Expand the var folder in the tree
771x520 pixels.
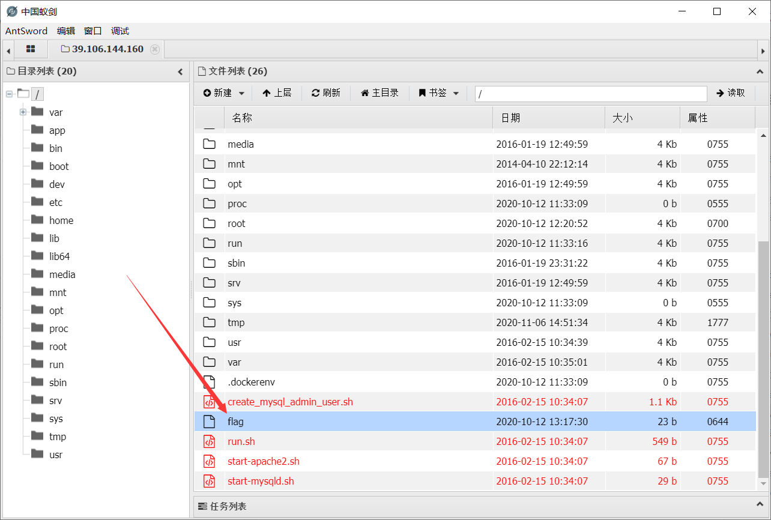pyautogui.click(x=23, y=112)
